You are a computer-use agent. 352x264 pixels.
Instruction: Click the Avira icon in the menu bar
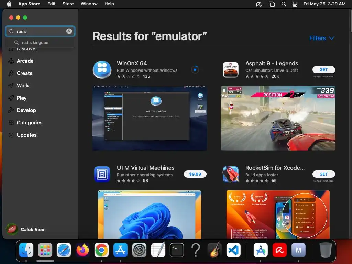[259, 4]
